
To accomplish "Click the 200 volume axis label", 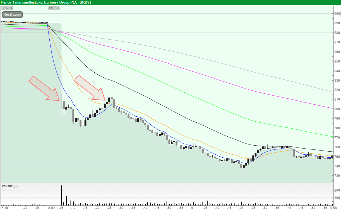I will tap(337, 190).
